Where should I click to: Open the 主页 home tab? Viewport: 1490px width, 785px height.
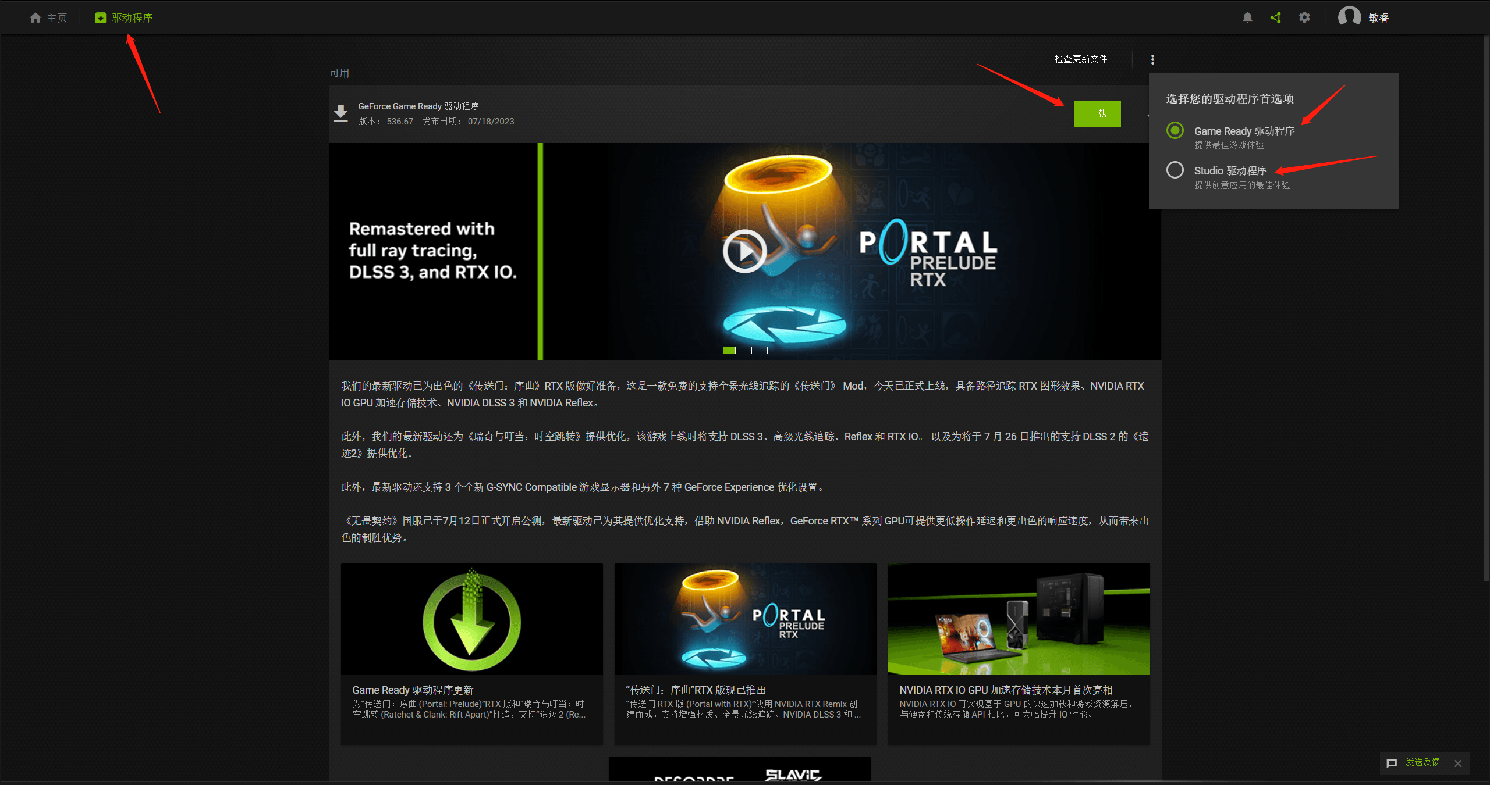[48, 18]
